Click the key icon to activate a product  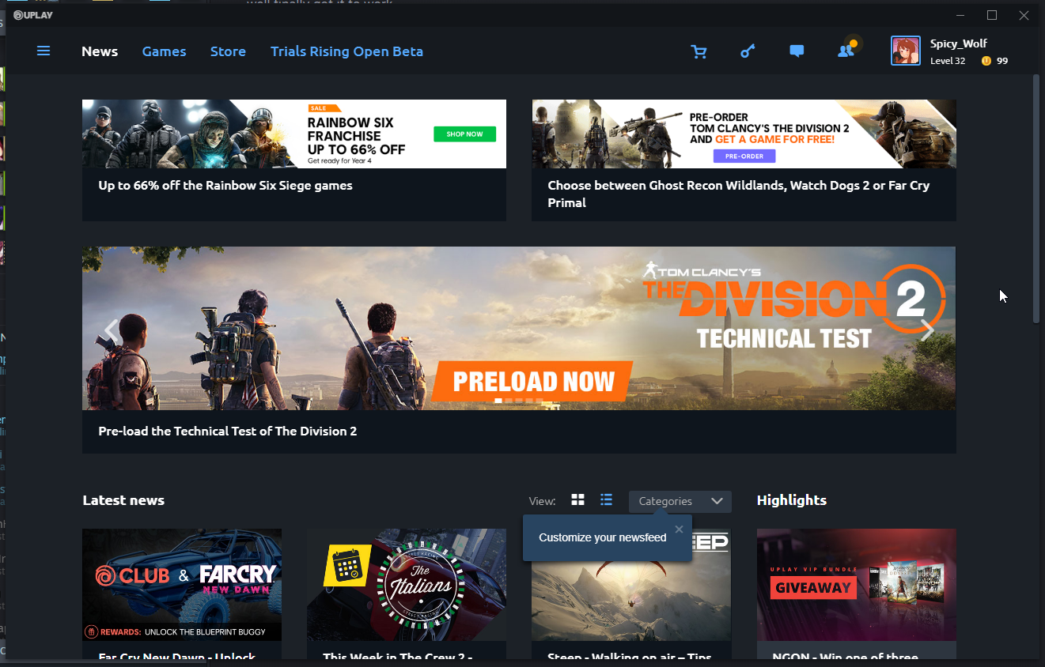pyautogui.click(x=748, y=51)
